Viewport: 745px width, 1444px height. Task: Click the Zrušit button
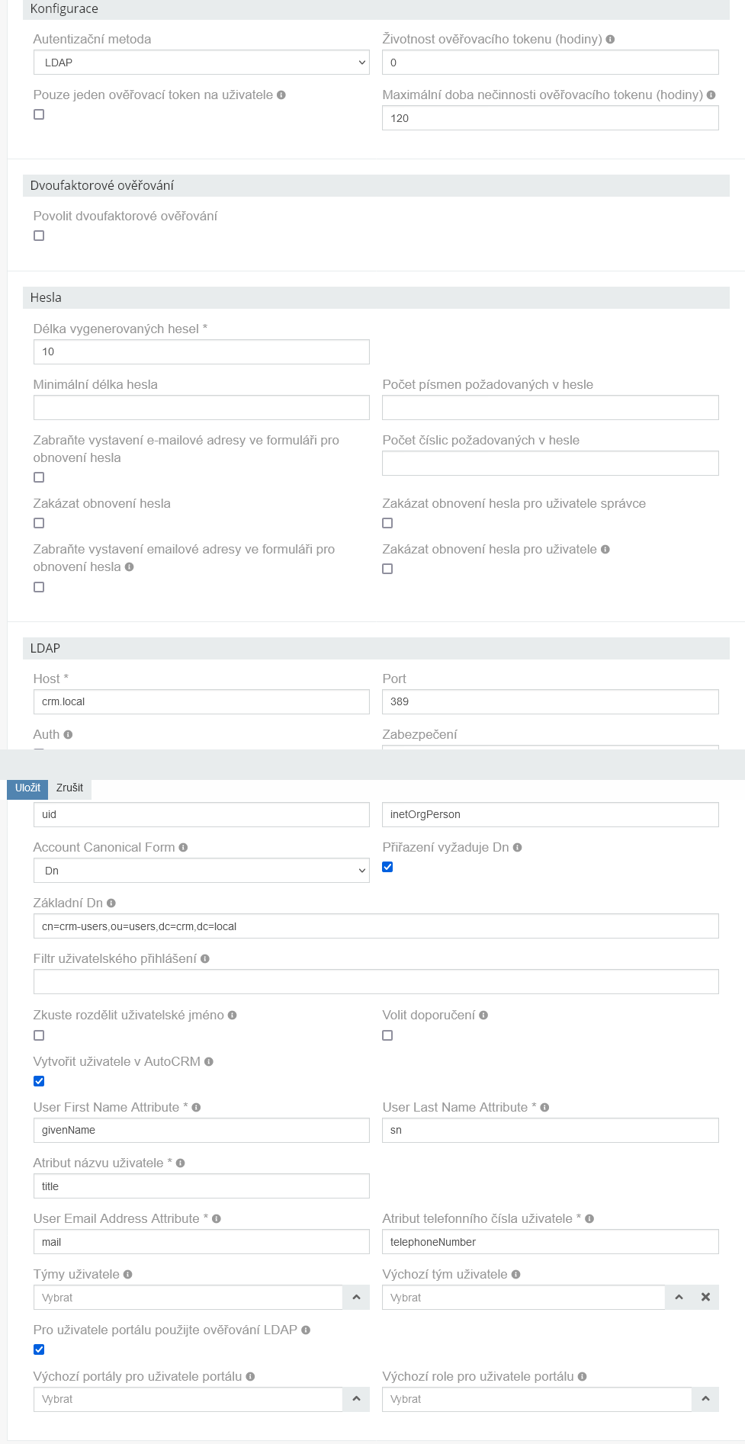[x=69, y=788]
